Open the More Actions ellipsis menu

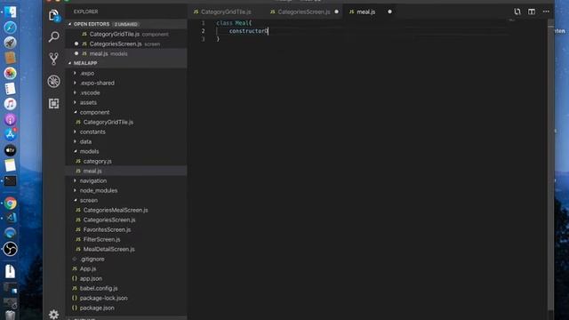pos(546,12)
